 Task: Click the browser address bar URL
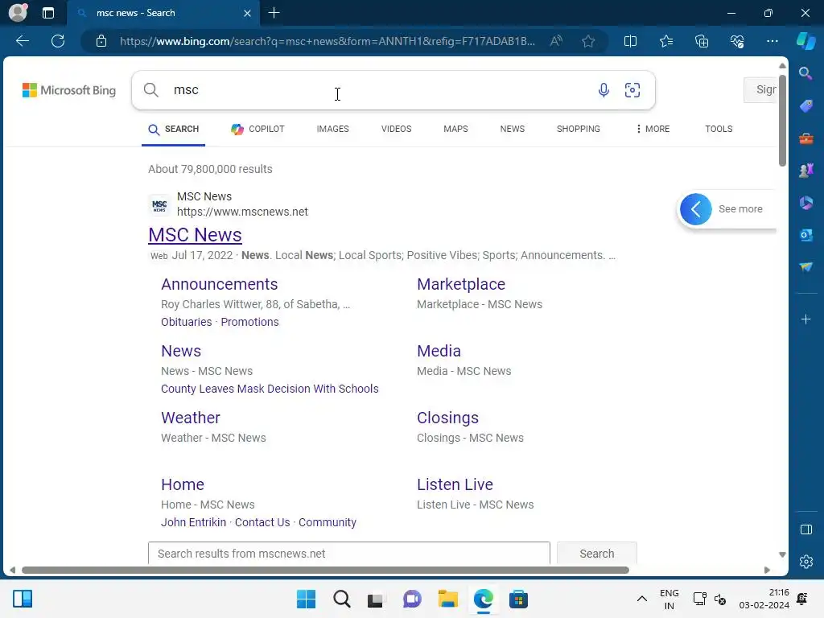(327, 41)
